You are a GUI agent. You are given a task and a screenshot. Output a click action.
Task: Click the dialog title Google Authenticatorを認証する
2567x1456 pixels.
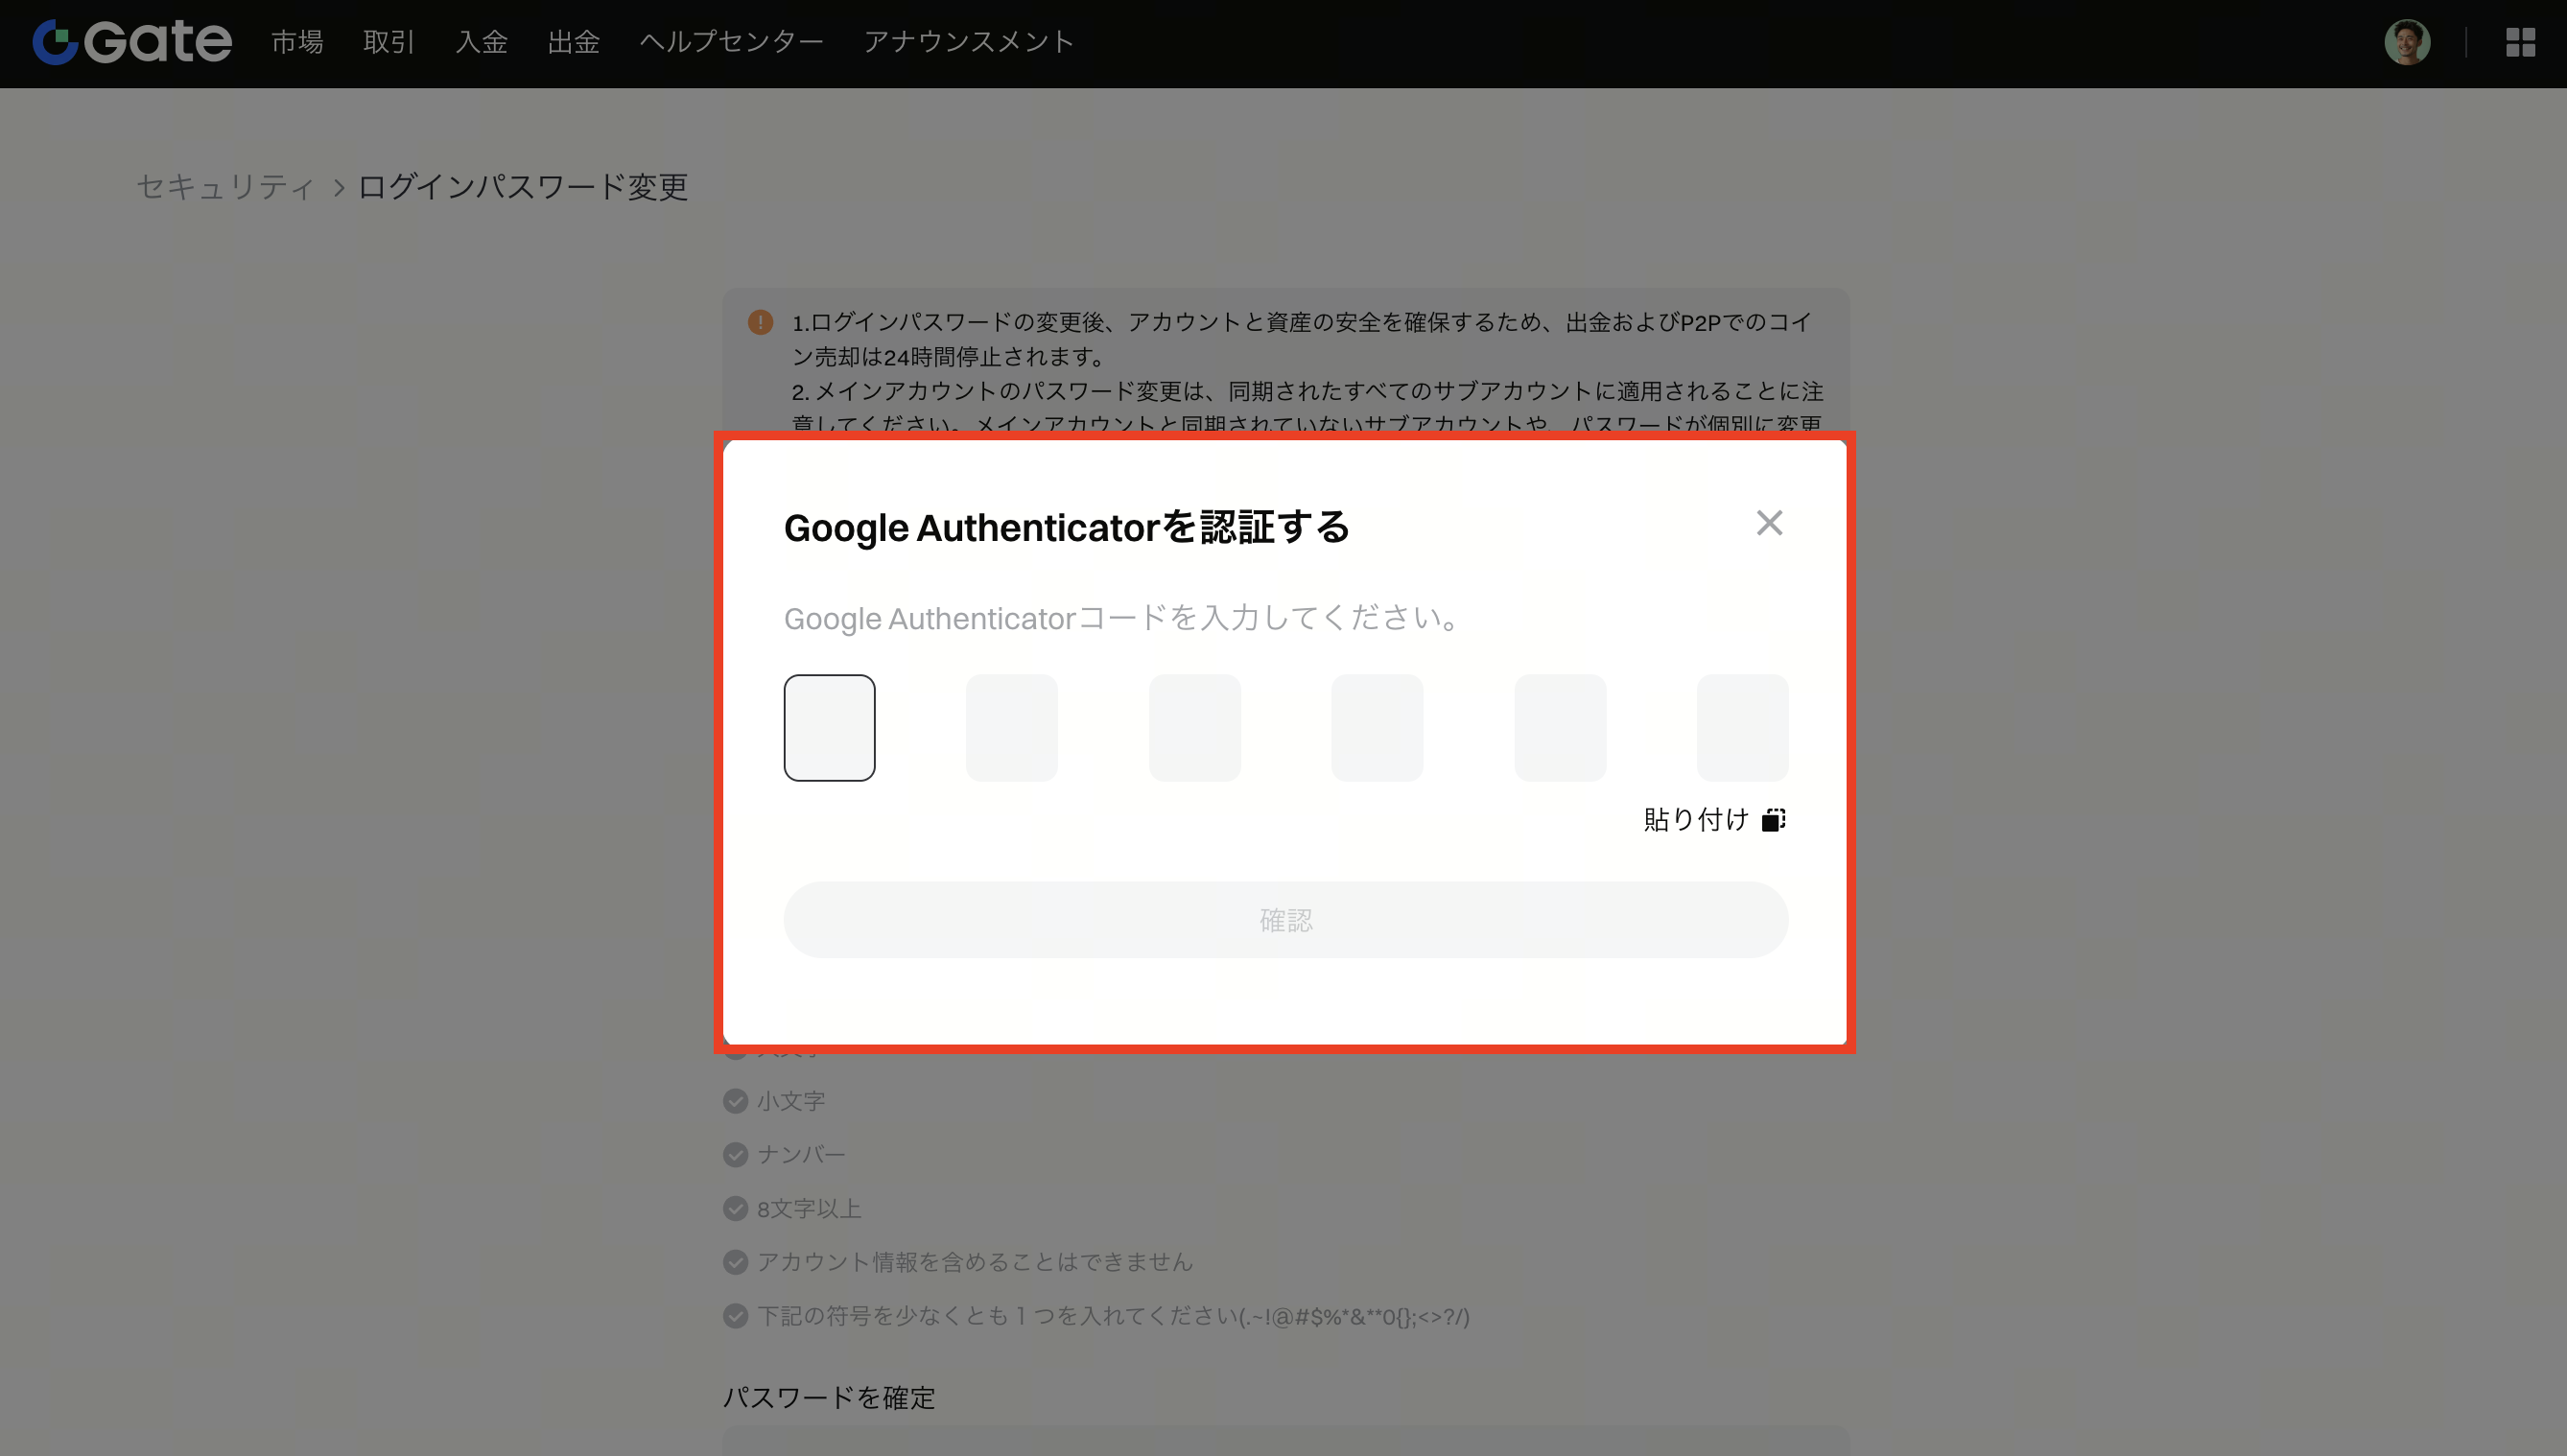coord(1067,527)
